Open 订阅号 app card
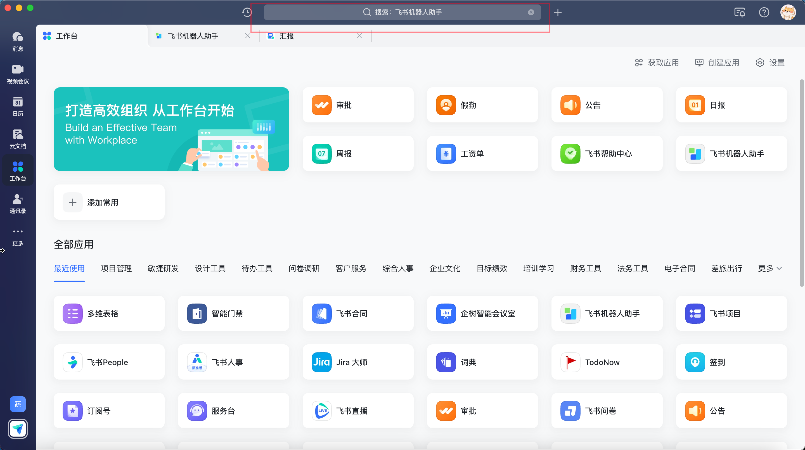The image size is (805, 450). [x=109, y=411]
